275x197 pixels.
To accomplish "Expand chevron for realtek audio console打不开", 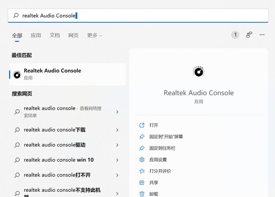I will coord(117,175).
